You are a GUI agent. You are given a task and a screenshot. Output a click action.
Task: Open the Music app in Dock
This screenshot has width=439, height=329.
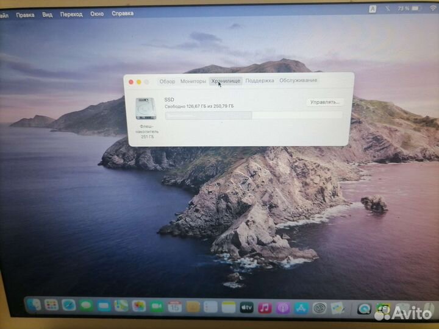[265, 308]
